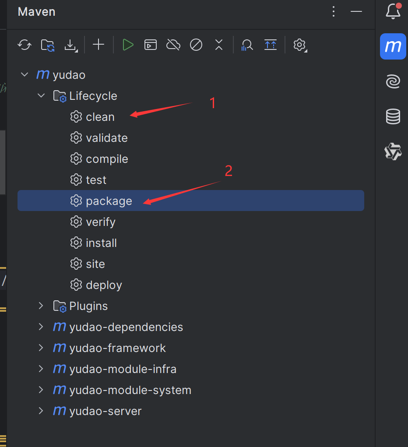Image resolution: width=408 pixels, height=447 pixels.
Task: Click Generate Sources and Update Folders icon
Action: [x=48, y=45]
